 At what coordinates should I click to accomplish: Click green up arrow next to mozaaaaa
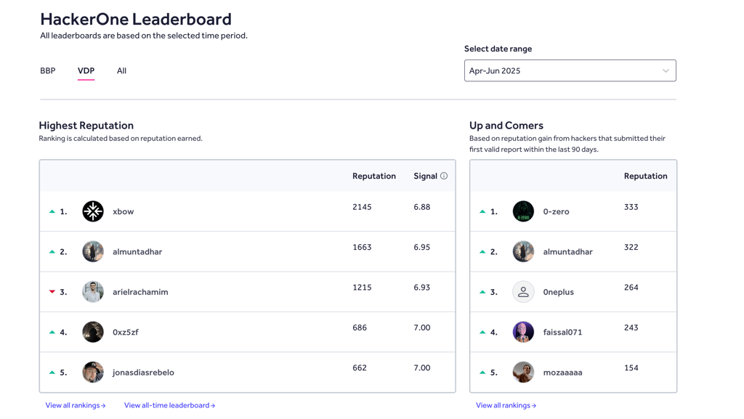click(x=482, y=373)
